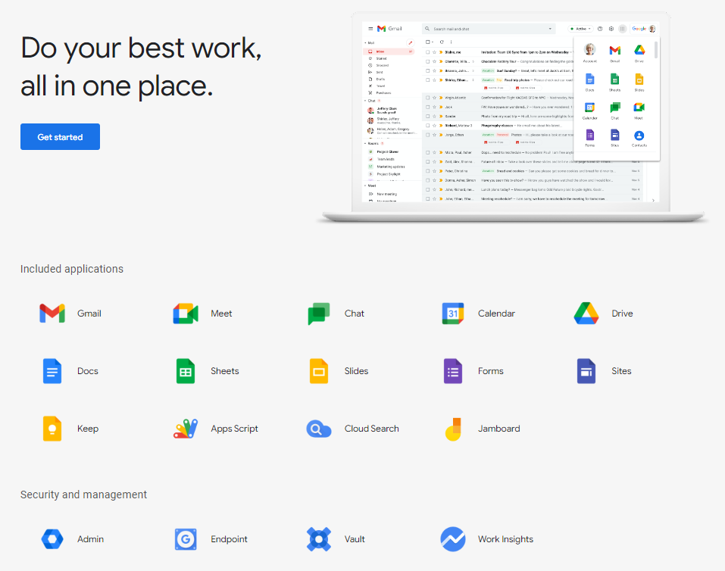Click the 'Cloud Search' label text
Image resolution: width=725 pixels, height=571 pixels.
point(372,429)
